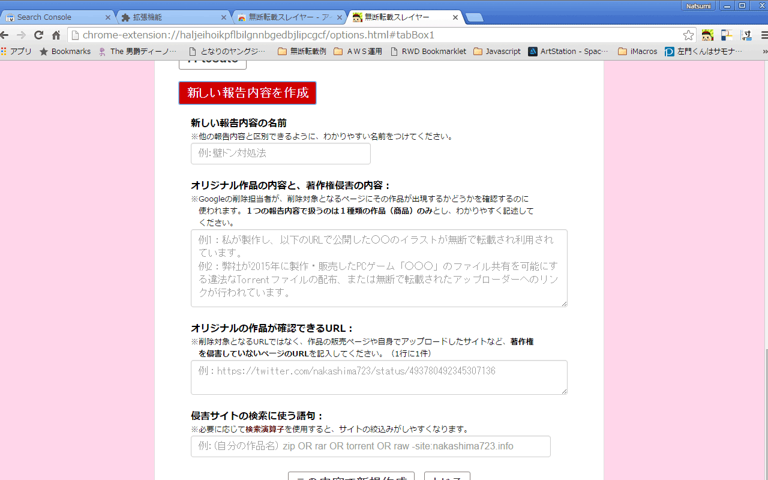This screenshot has width=768, height=480.
Task: Click the note わかりやすい名前をつけてください
Action: 388,136
